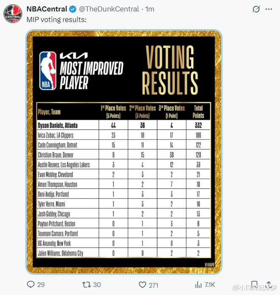Viewport: 280px width, 295px height.
Task: Click the 29 replies count
Action: (41, 284)
